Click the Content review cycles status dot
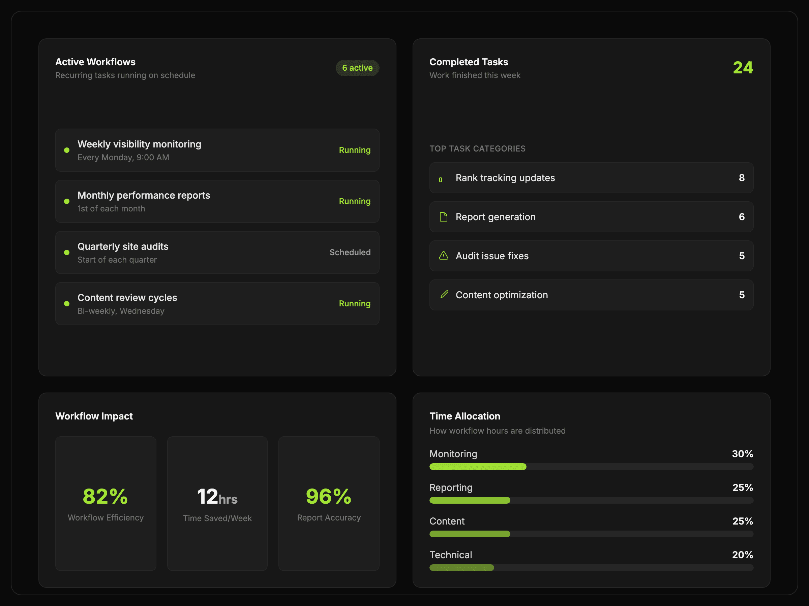 click(x=66, y=304)
